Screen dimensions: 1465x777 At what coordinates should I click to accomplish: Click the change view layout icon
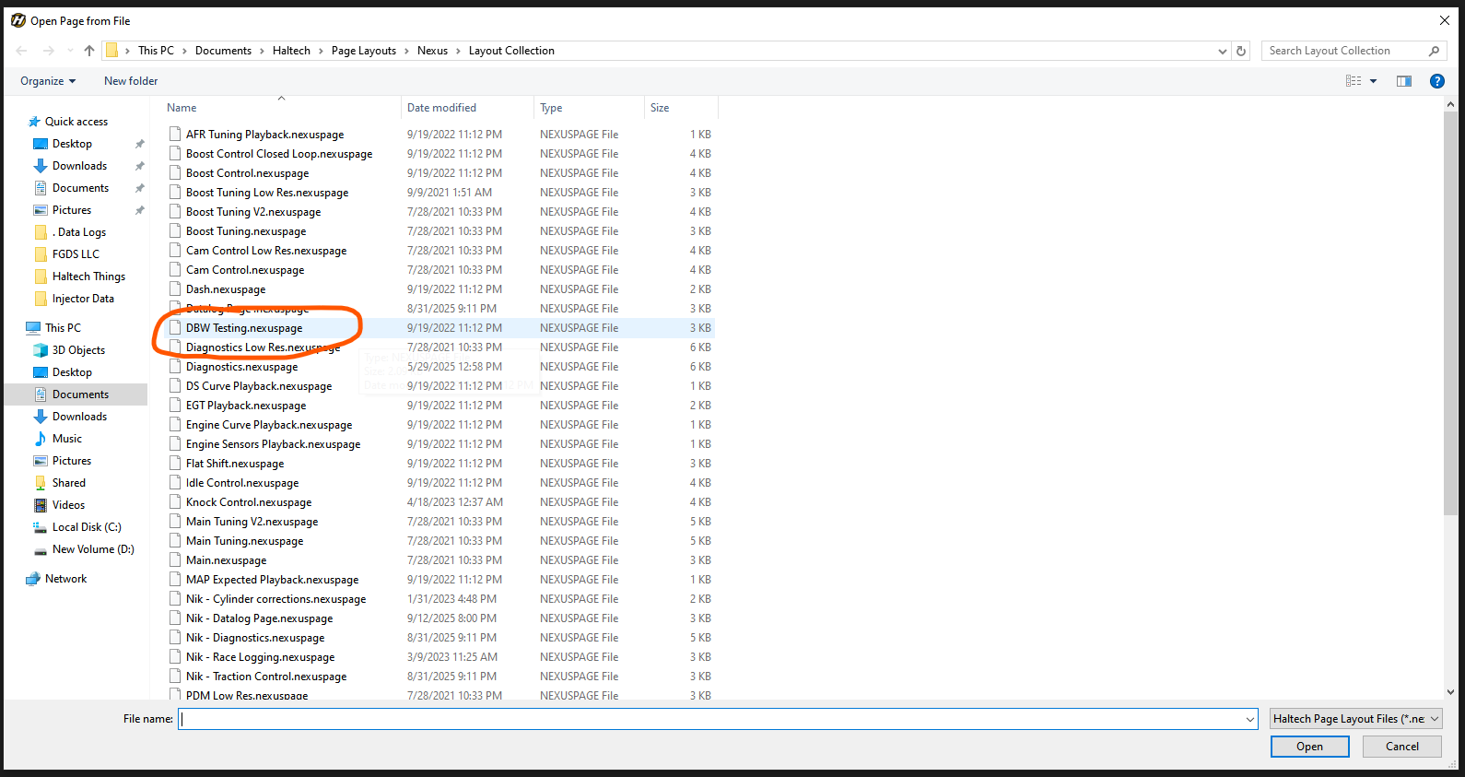[x=1353, y=81]
